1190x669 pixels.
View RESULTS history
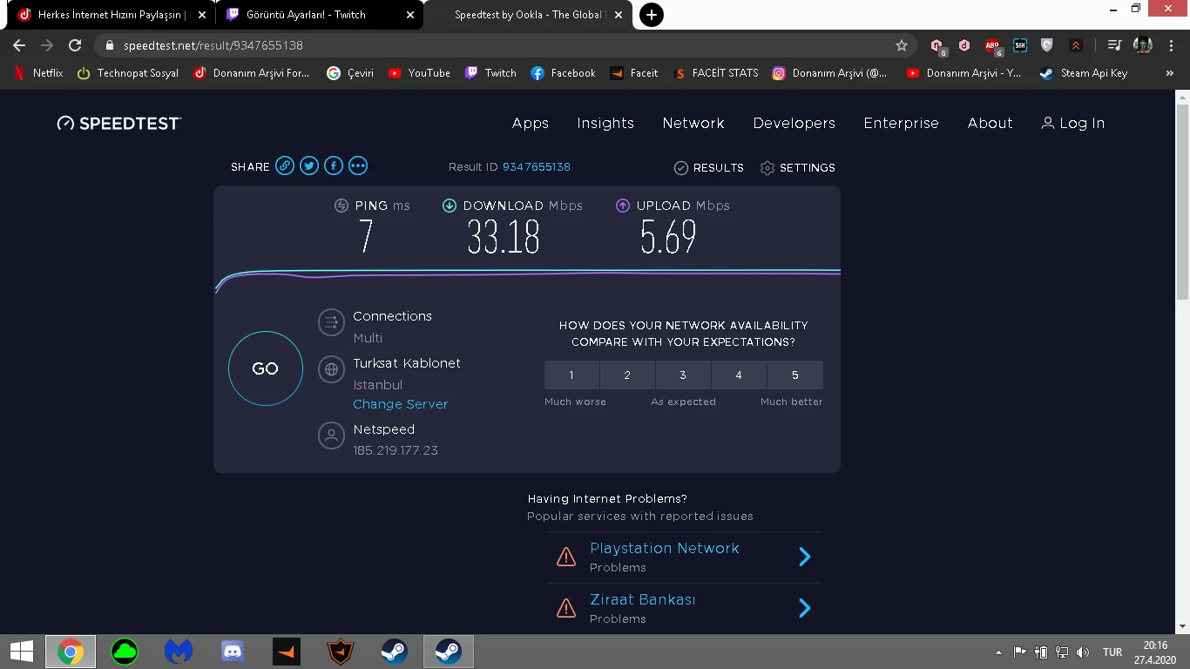(709, 167)
